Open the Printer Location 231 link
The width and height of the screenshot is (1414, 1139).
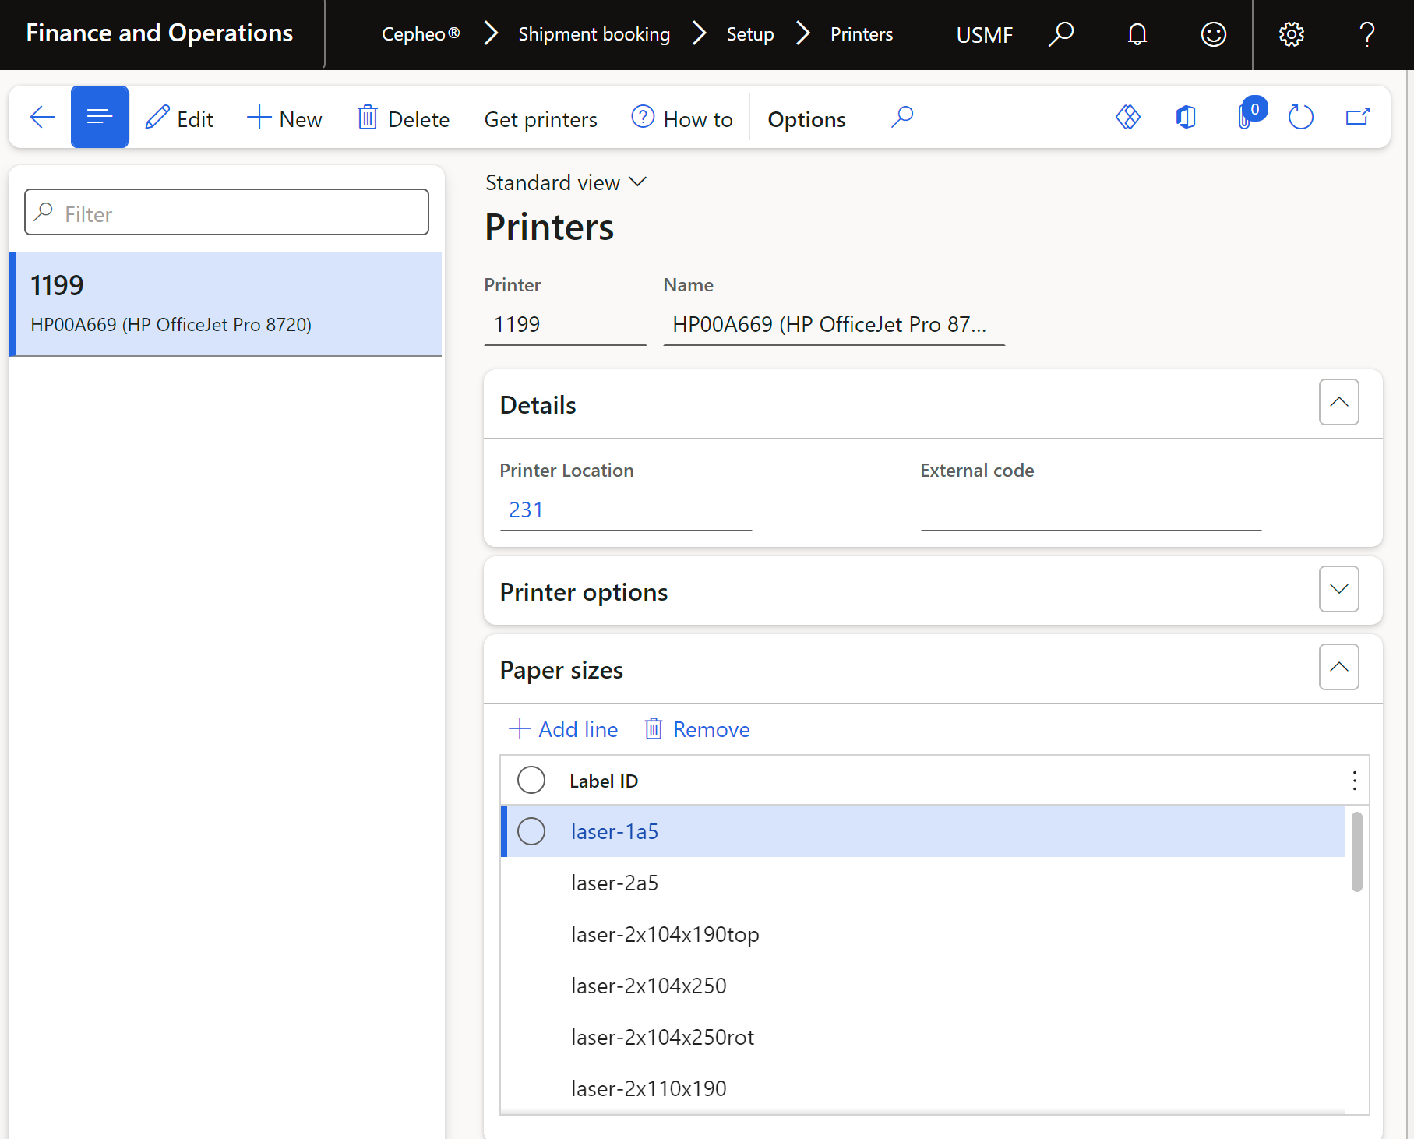click(526, 510)
